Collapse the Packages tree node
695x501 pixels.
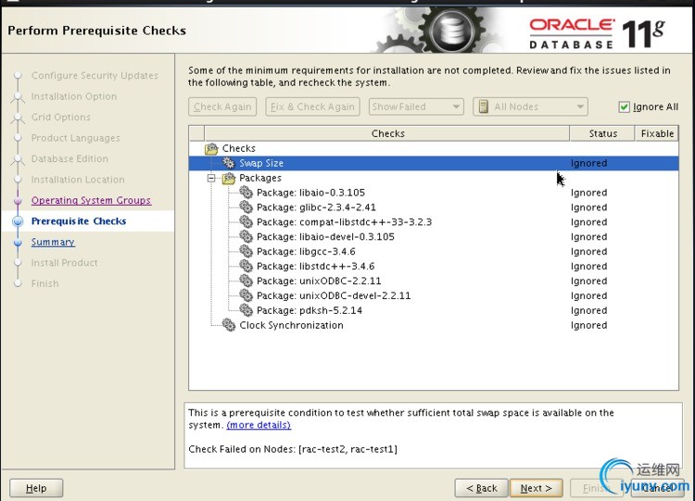211,178
